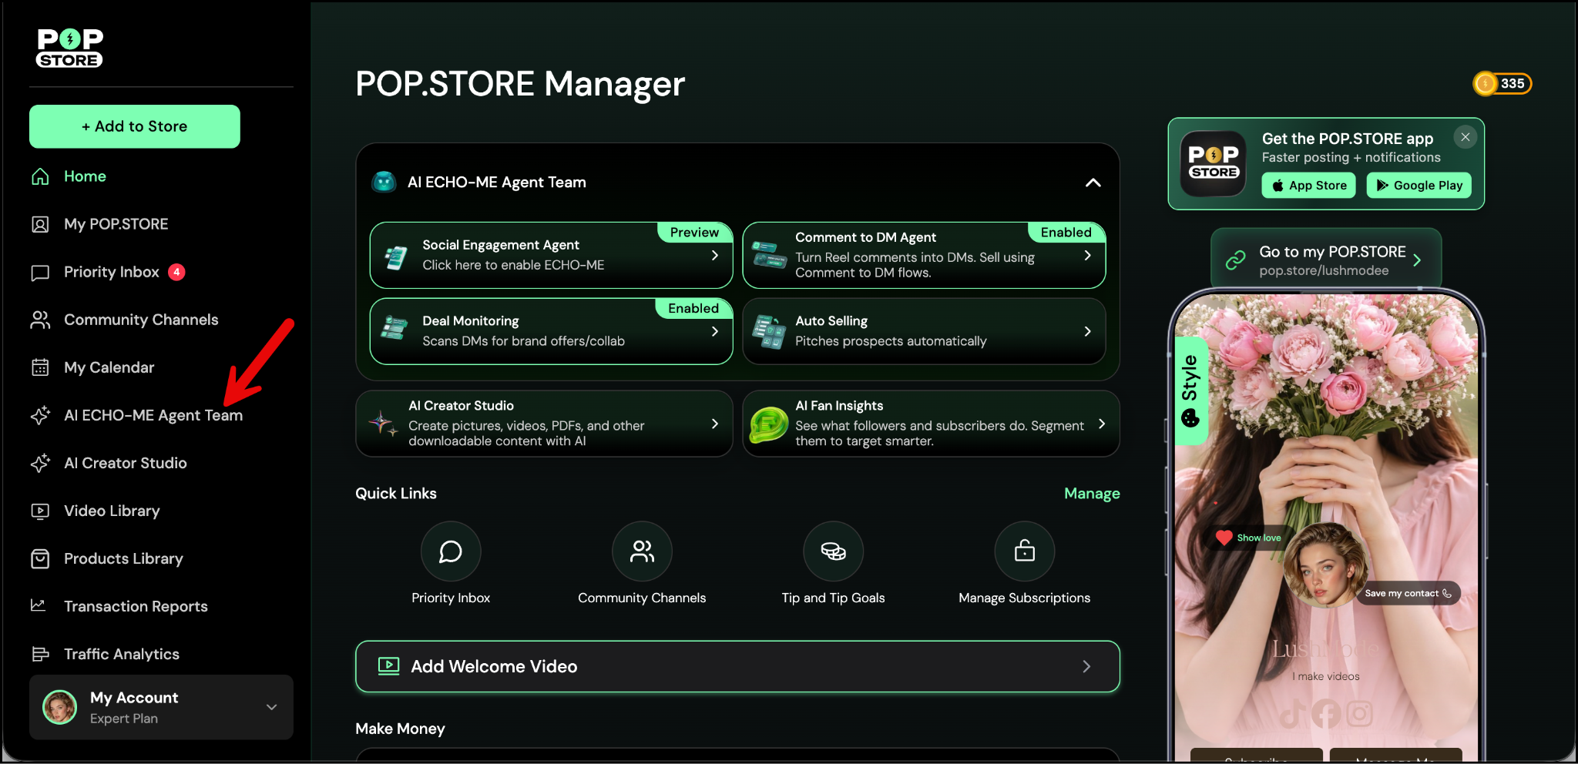Open the Deal Monitoring agent card
Image resolution: width=1578 pixels, height=764 pixels.
pos(550,331)
